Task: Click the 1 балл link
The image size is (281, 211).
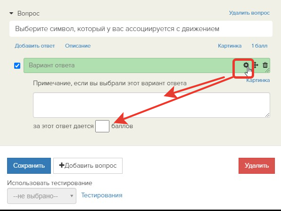Action: click(259, 46)
